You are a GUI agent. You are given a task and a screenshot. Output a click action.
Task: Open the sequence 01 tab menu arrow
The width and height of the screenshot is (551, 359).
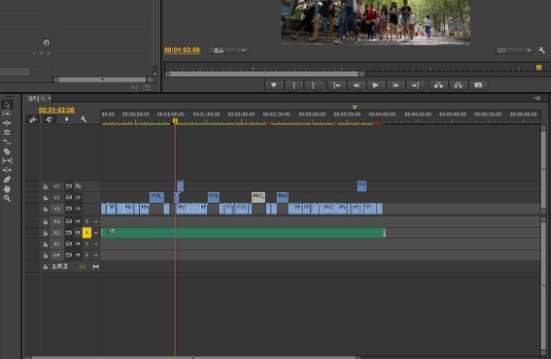(x=49, y=98)
